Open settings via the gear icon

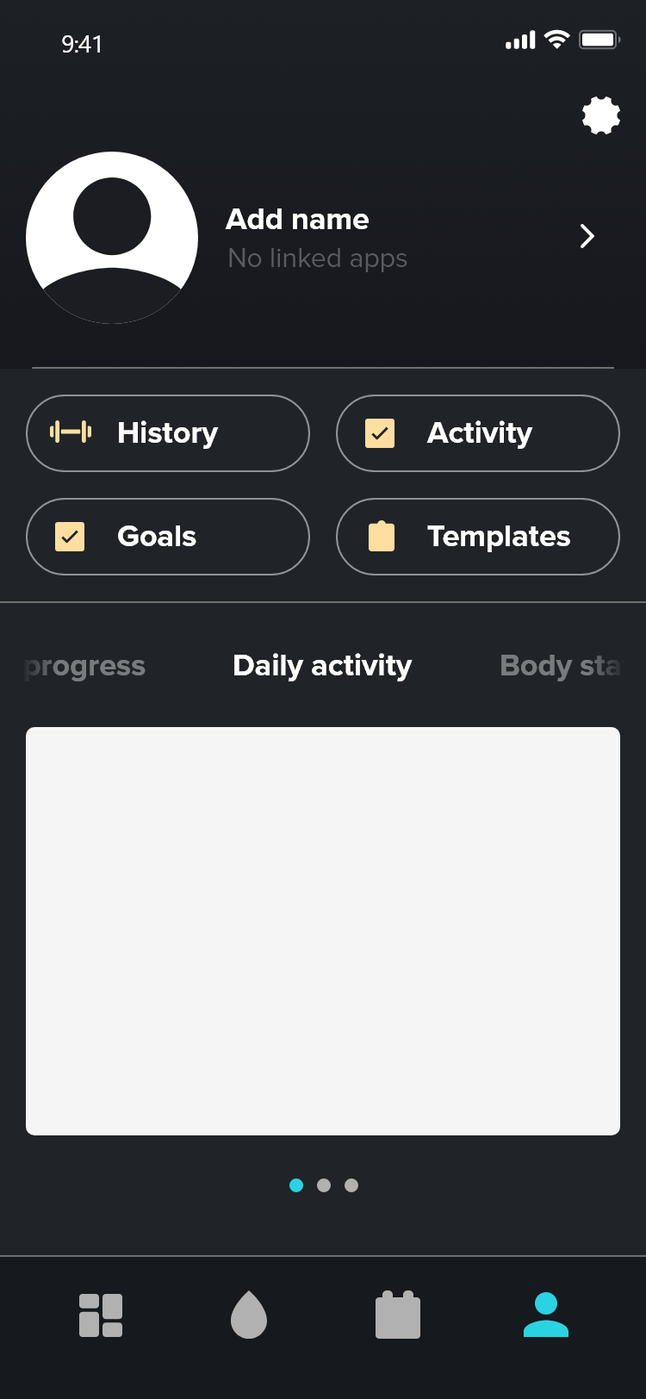pyautogui.click(x=601, y=115)
